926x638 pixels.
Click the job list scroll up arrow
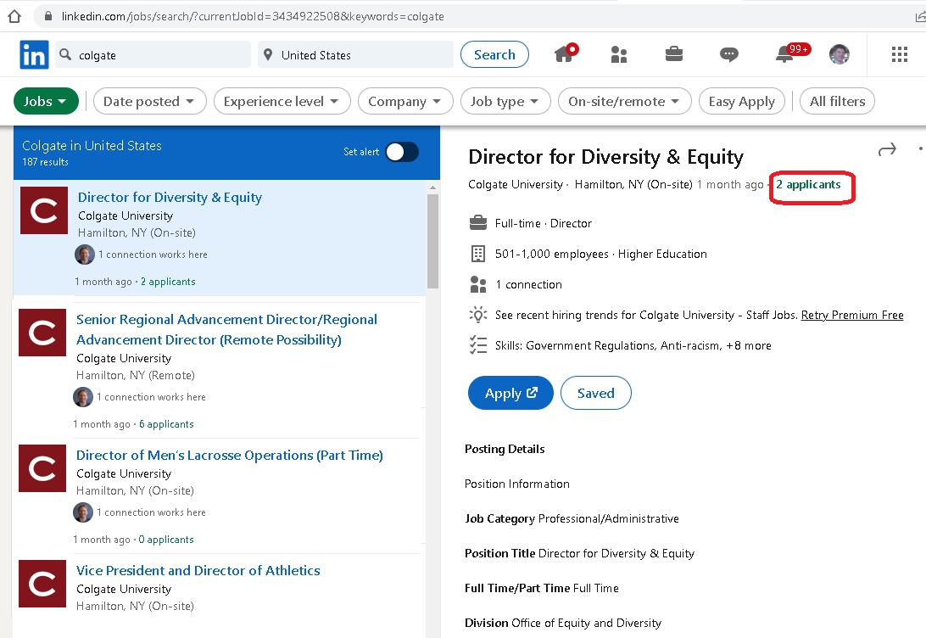pos(432,187)
